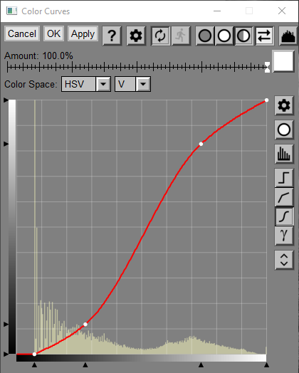Click the up-down chevron expander button
This screenshot has width=299, height=373.
284,260
